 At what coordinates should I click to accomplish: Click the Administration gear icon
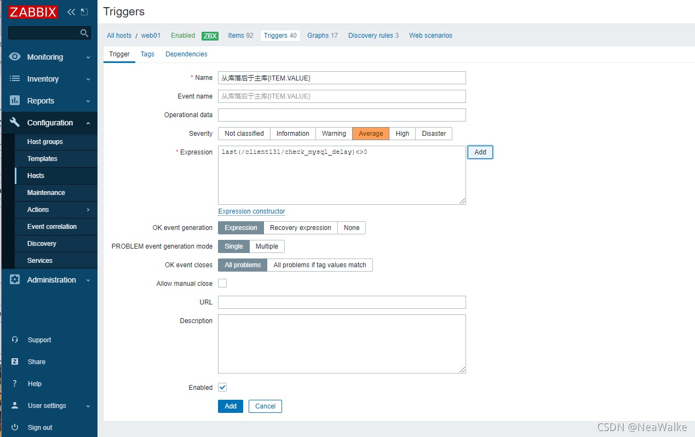(15, 280)
